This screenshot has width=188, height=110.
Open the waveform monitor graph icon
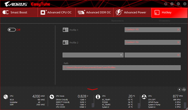(x=184, y=89)
